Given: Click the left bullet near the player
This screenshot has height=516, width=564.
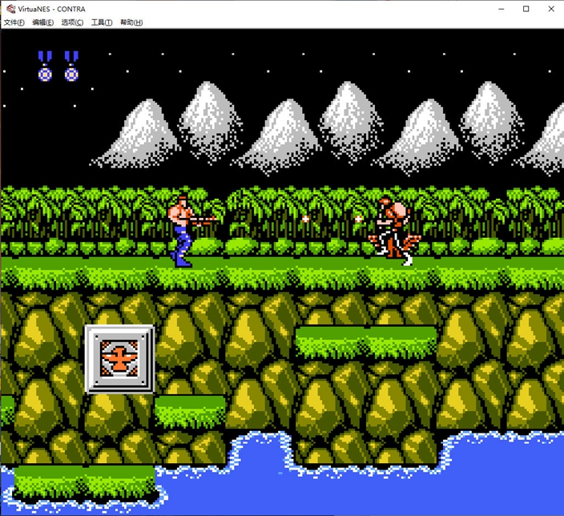Looking at the screenshot, I should click(305, 219).
